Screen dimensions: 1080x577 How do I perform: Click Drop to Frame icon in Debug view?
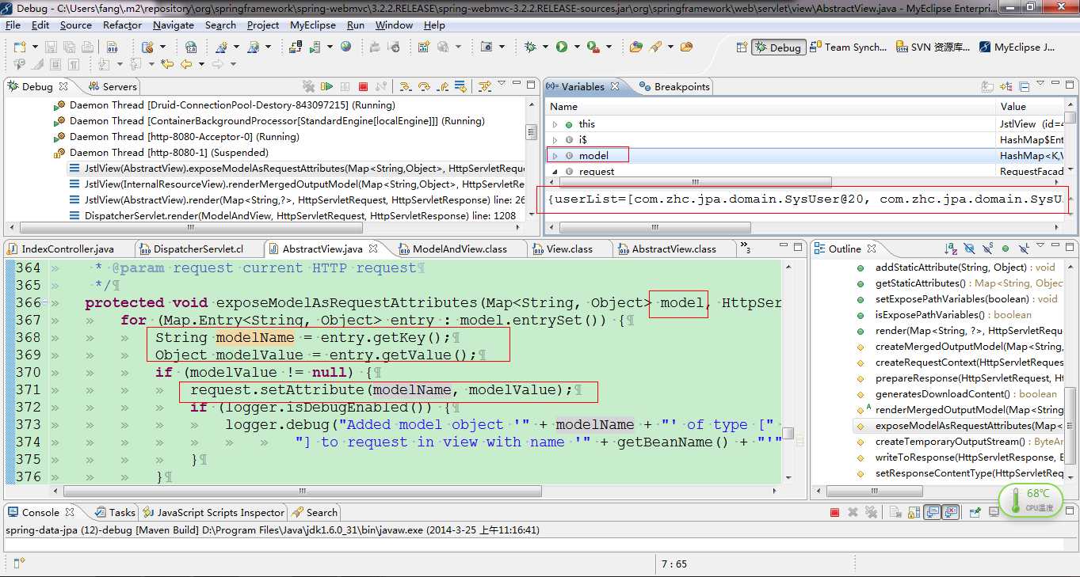[x=460, y=86]
